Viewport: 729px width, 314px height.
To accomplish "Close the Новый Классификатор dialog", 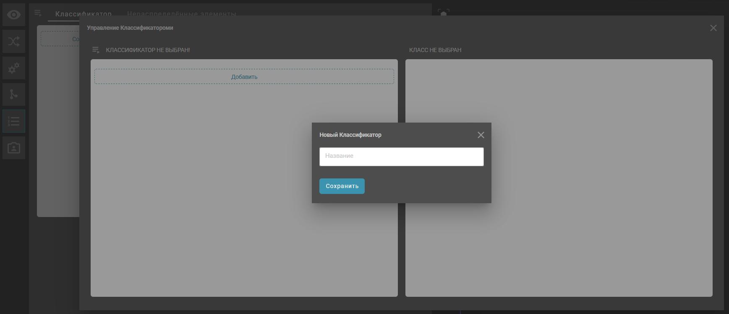I will point(481,135).
